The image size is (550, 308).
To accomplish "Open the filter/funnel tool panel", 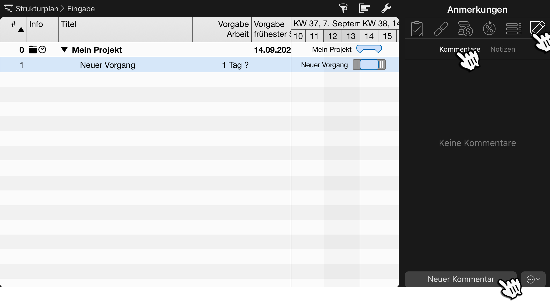I will click(343, 8).
